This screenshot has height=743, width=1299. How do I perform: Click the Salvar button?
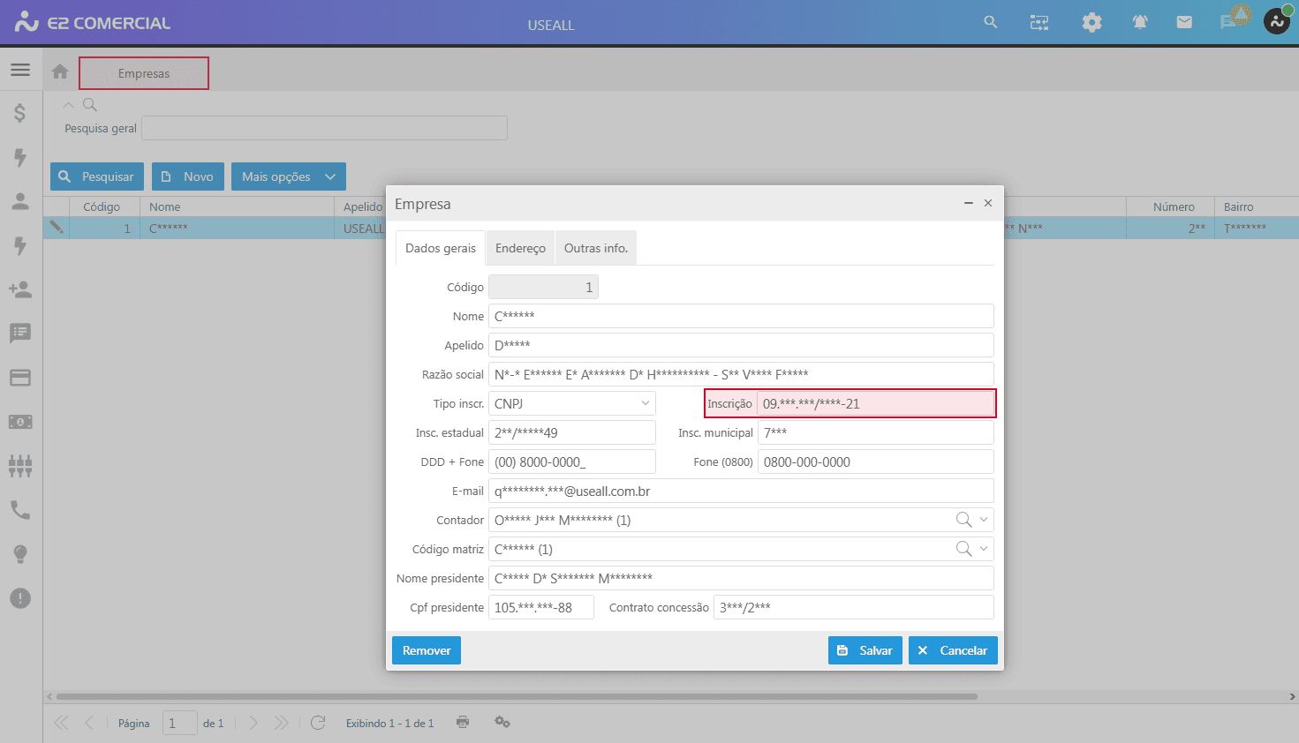point(865,650)
